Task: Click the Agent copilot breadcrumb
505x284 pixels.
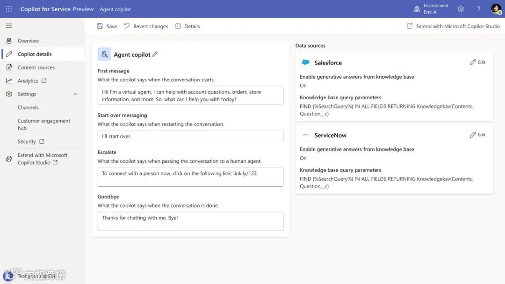Action: coord(115,9)
